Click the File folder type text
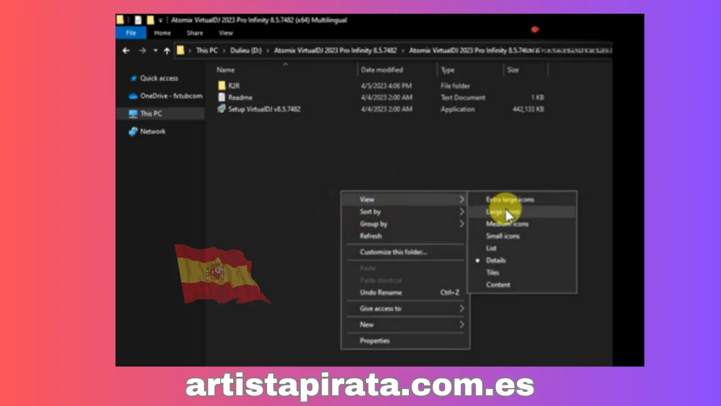Image resolution: width=721 pixels, height=406 pixels. [x=455, y=86]
